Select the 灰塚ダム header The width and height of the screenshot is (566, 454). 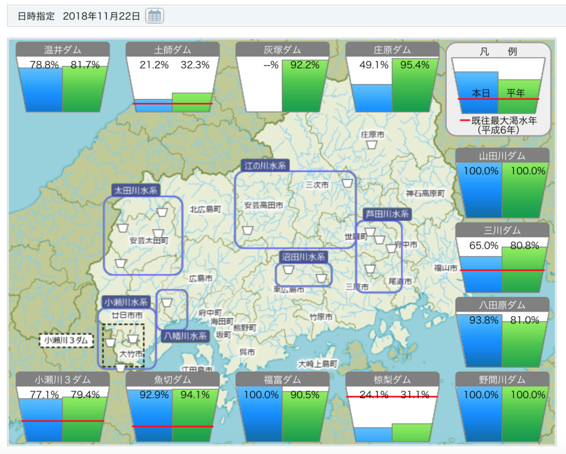[x=282, y=50]
